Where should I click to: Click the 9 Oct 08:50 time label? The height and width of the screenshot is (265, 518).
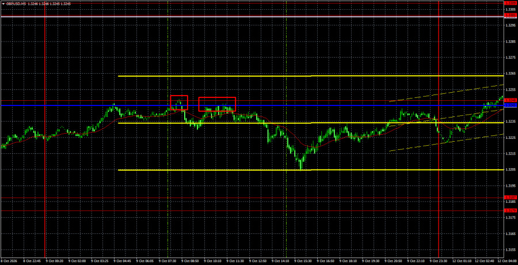[x=191, y=261]
